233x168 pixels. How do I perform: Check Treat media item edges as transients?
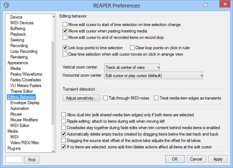pyautogui.click(x=156, y=98)
